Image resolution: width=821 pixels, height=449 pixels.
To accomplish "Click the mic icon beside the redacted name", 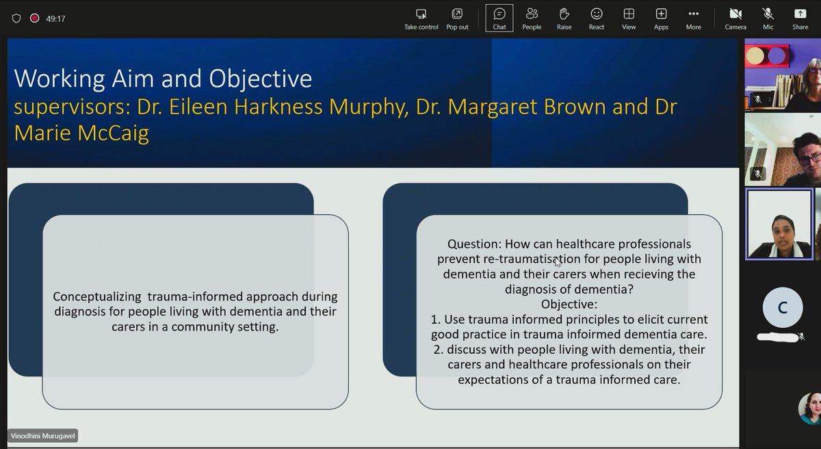I will [x=800, y=337].
